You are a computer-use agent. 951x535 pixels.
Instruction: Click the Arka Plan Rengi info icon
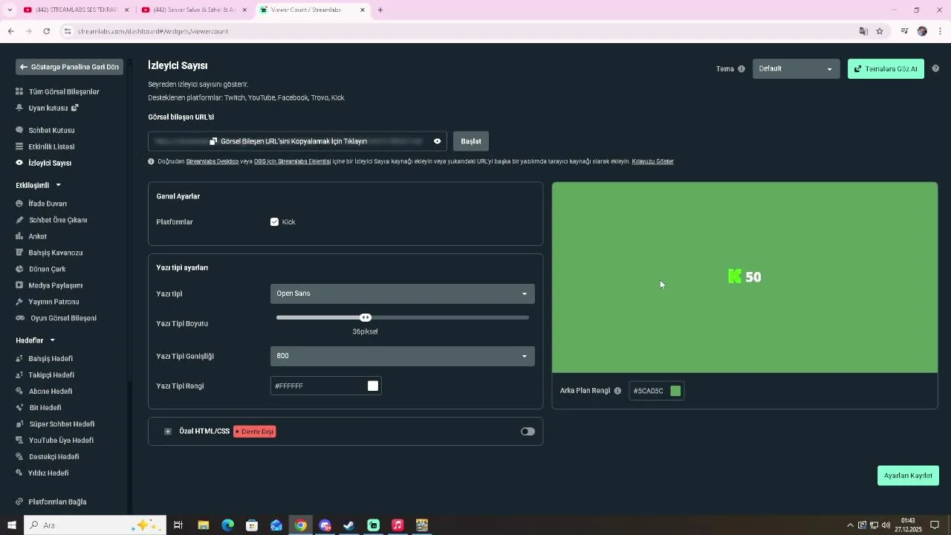(x=617, y=391)
